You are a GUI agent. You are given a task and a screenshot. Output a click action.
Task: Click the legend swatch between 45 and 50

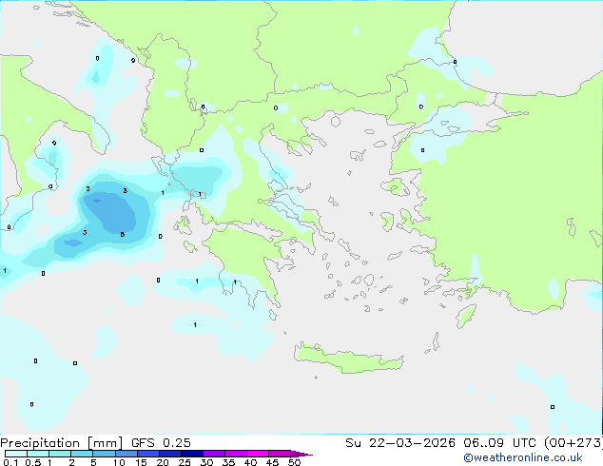tap(280, 454)
